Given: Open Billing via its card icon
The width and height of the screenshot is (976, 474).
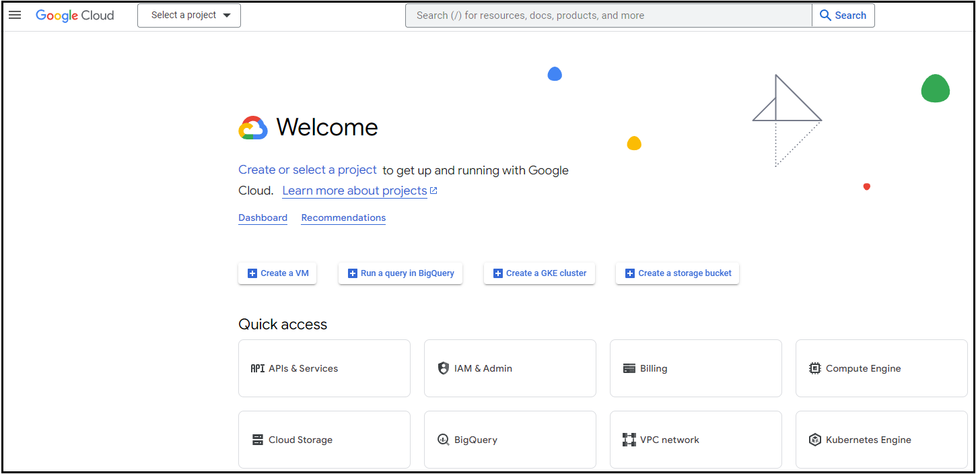Looking at the screenshot, I should (629, 368).
